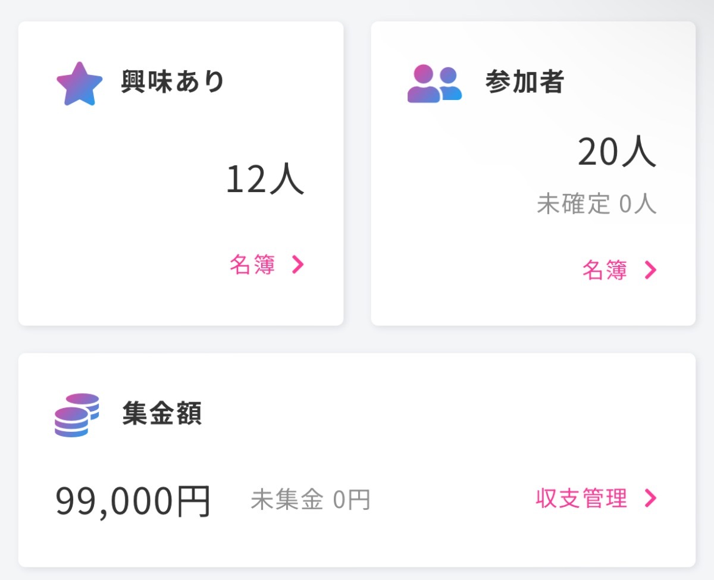Select the 参加者 heading text
Image resolution: width=714 pixels, height=580 pixels.
524,82
